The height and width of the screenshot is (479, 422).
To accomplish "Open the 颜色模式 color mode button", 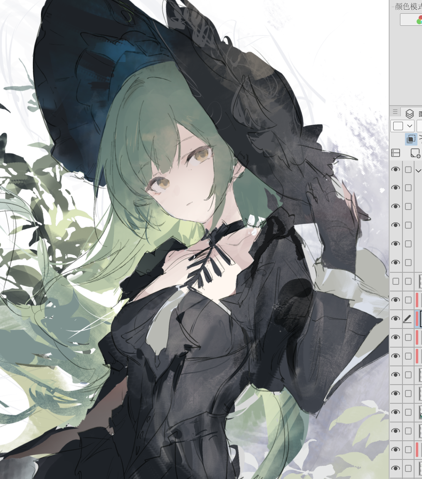I will 411,20.
